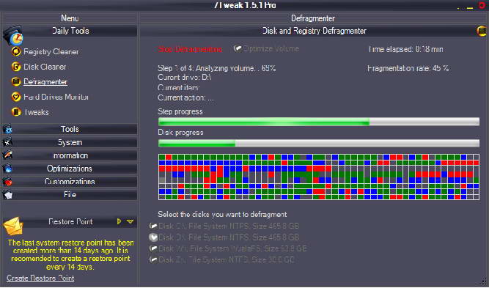Toggle the Disk D:\ NTFS checkbox
Viewport: 489px width, 288px height.
pos(153,237)
